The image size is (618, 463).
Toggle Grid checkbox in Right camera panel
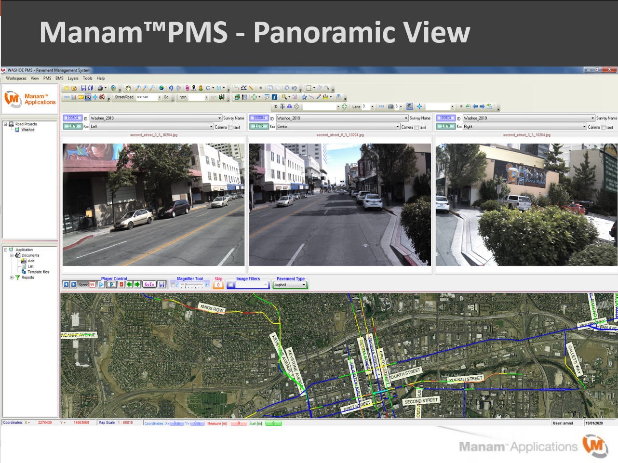click(604, 127)
